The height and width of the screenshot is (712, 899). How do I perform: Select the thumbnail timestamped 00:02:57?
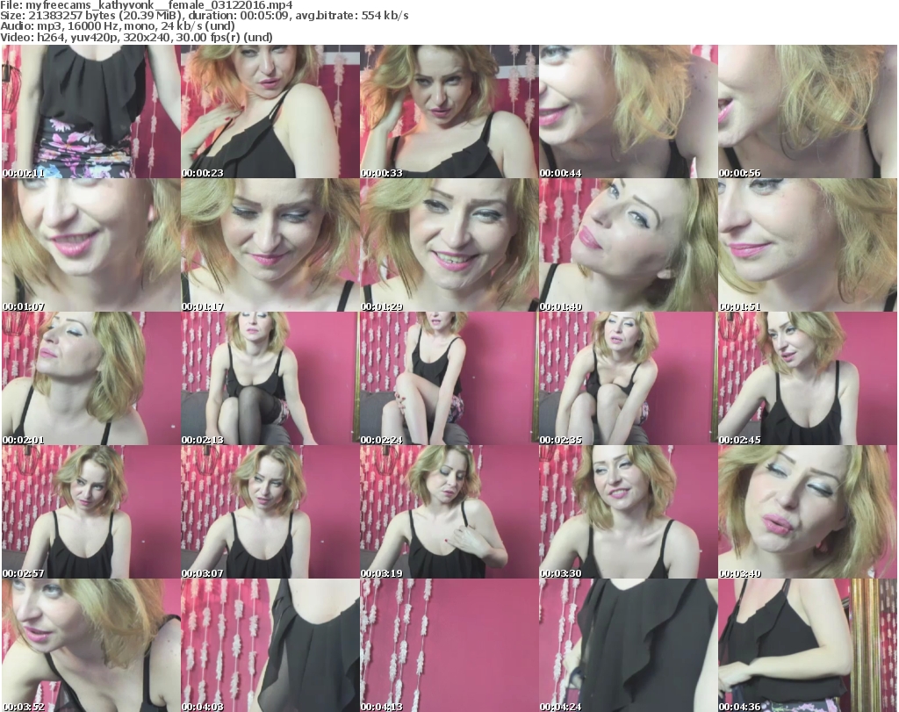click(91, 512)
